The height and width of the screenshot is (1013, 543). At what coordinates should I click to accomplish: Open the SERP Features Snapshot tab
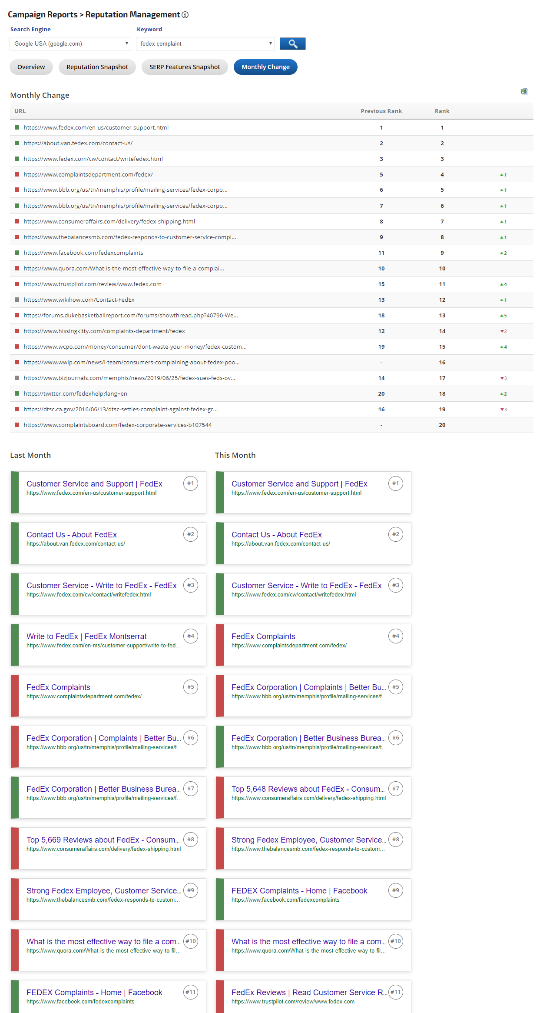[x=185, y=67]
